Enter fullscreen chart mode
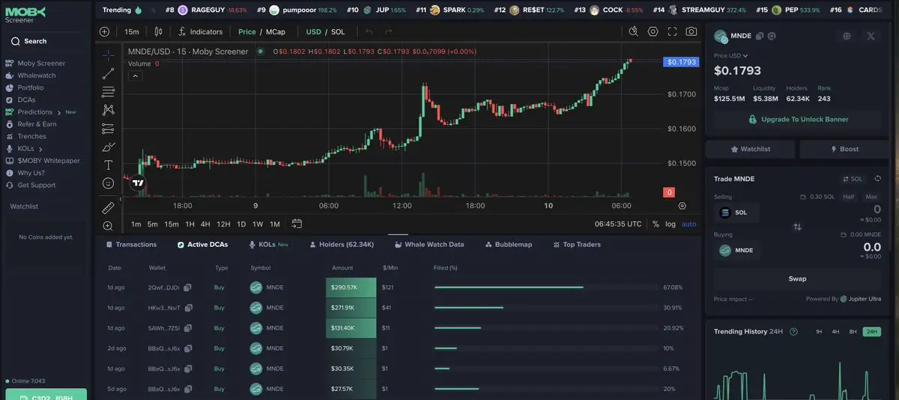This screenshot has width=899, height=400. tap(672, 31)
